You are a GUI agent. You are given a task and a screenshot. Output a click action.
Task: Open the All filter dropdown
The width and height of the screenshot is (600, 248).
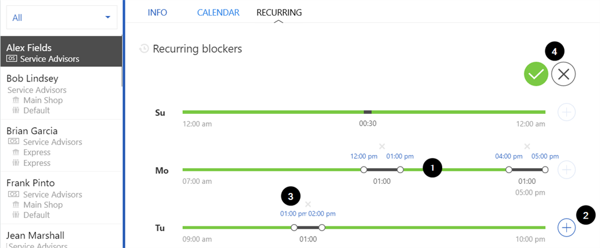(61, 17)
